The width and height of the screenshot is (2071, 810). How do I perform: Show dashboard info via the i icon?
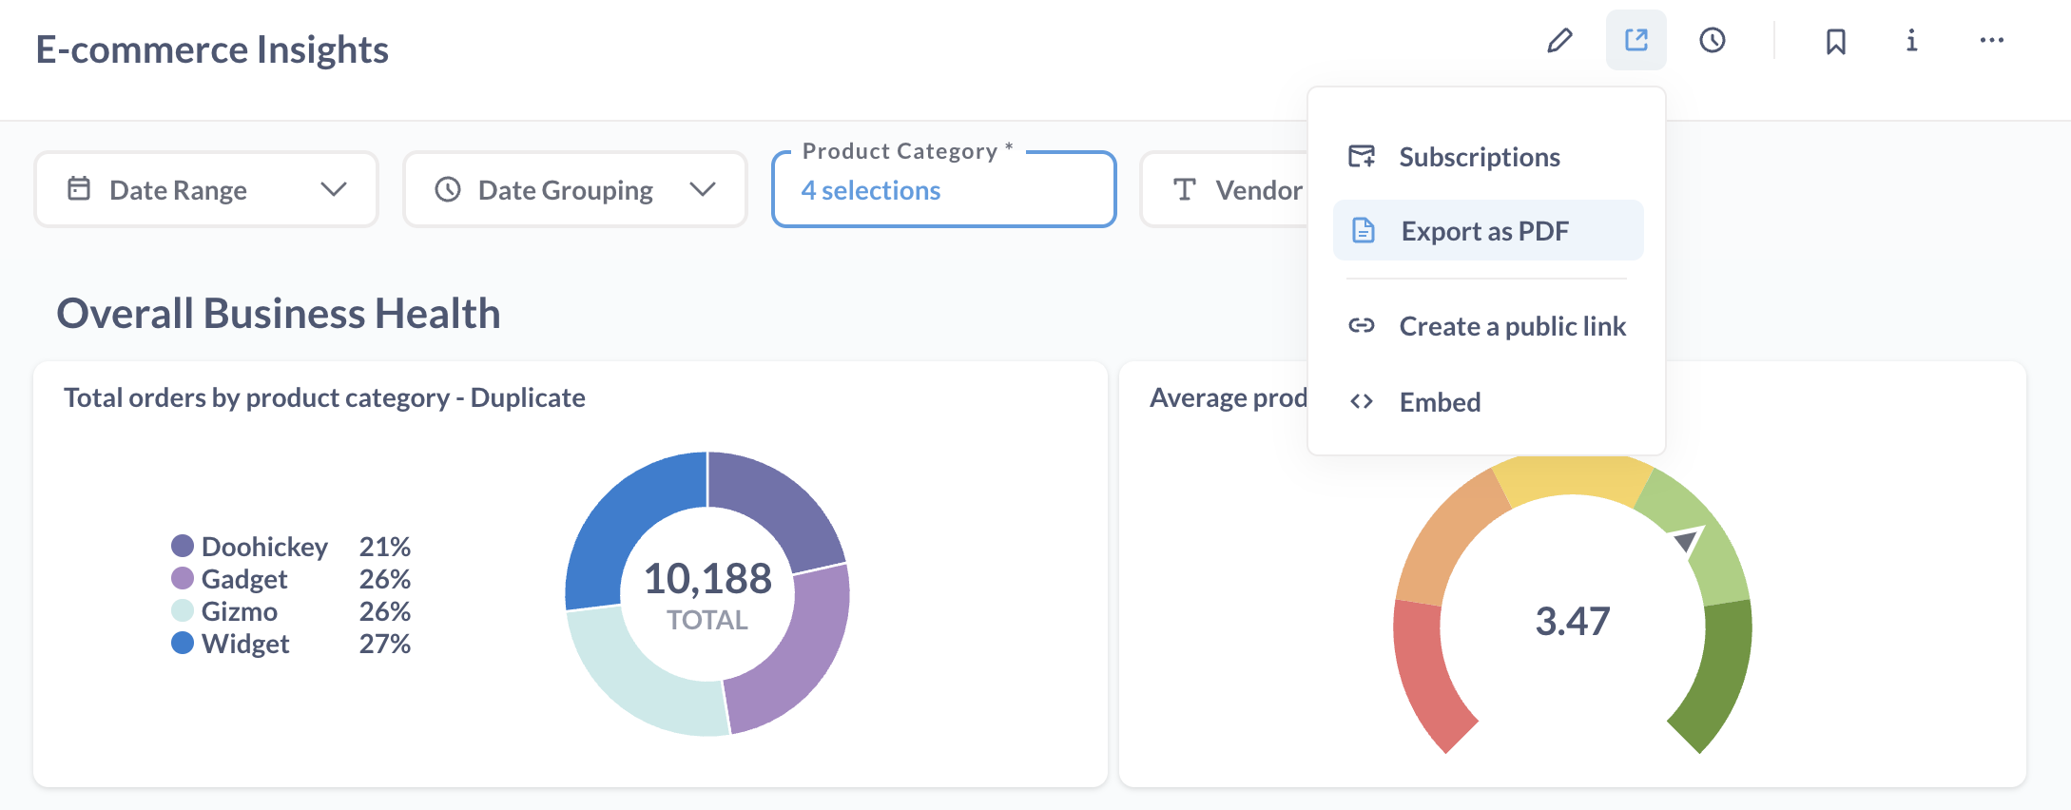coord(1911,41)
